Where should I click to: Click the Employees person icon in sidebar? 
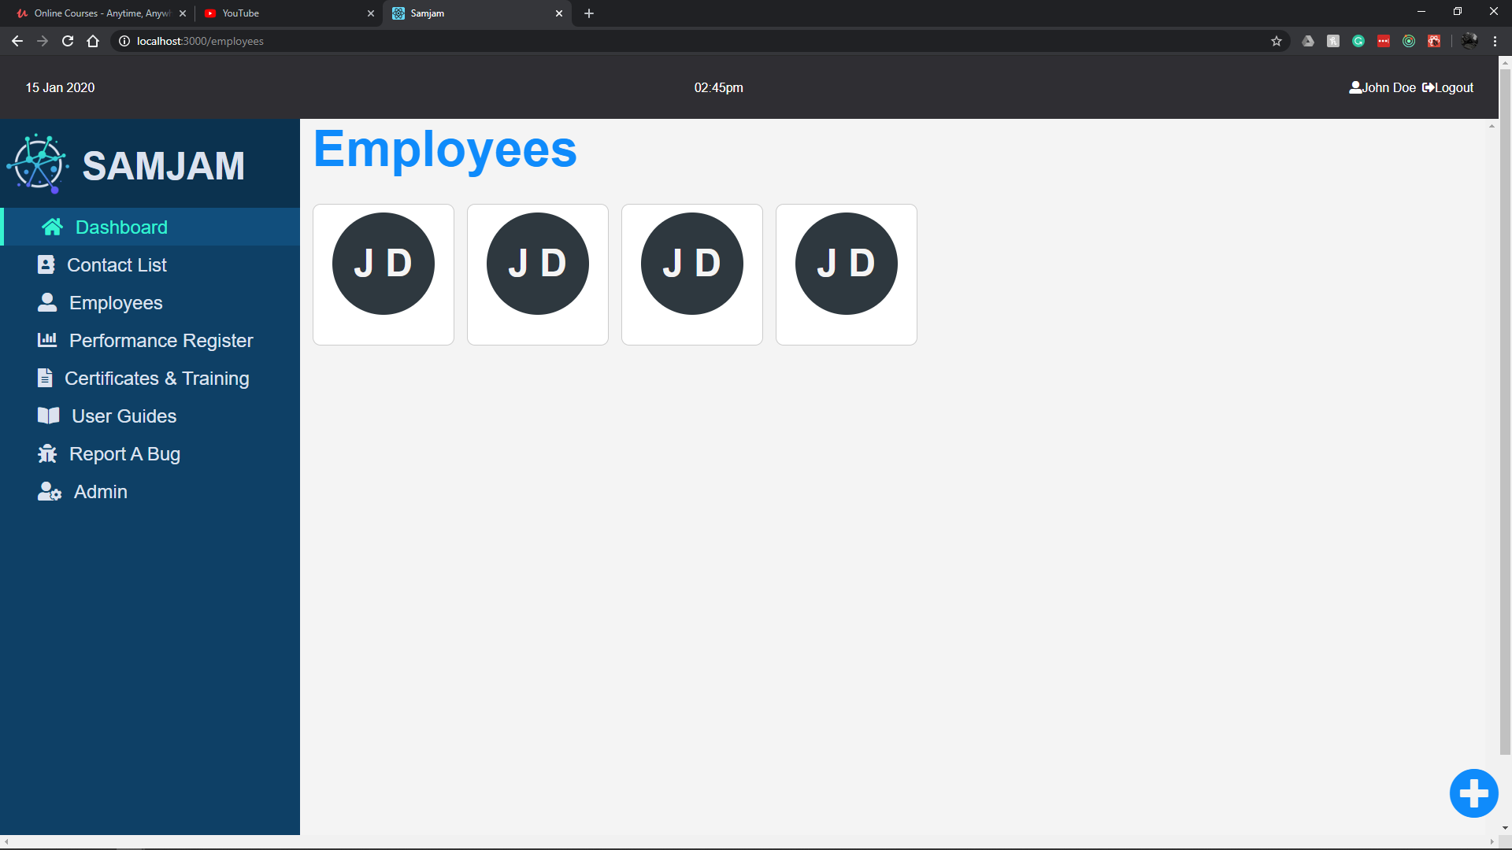pos(47,303)
